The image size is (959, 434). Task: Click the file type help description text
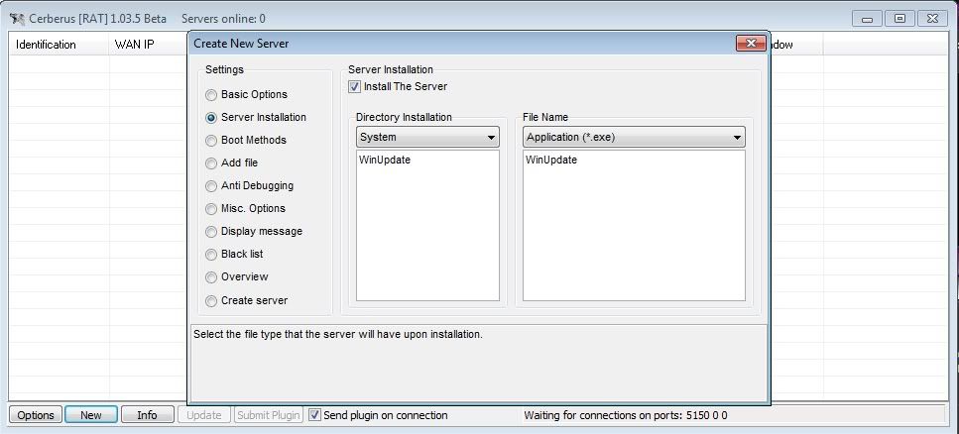[338, 334]
